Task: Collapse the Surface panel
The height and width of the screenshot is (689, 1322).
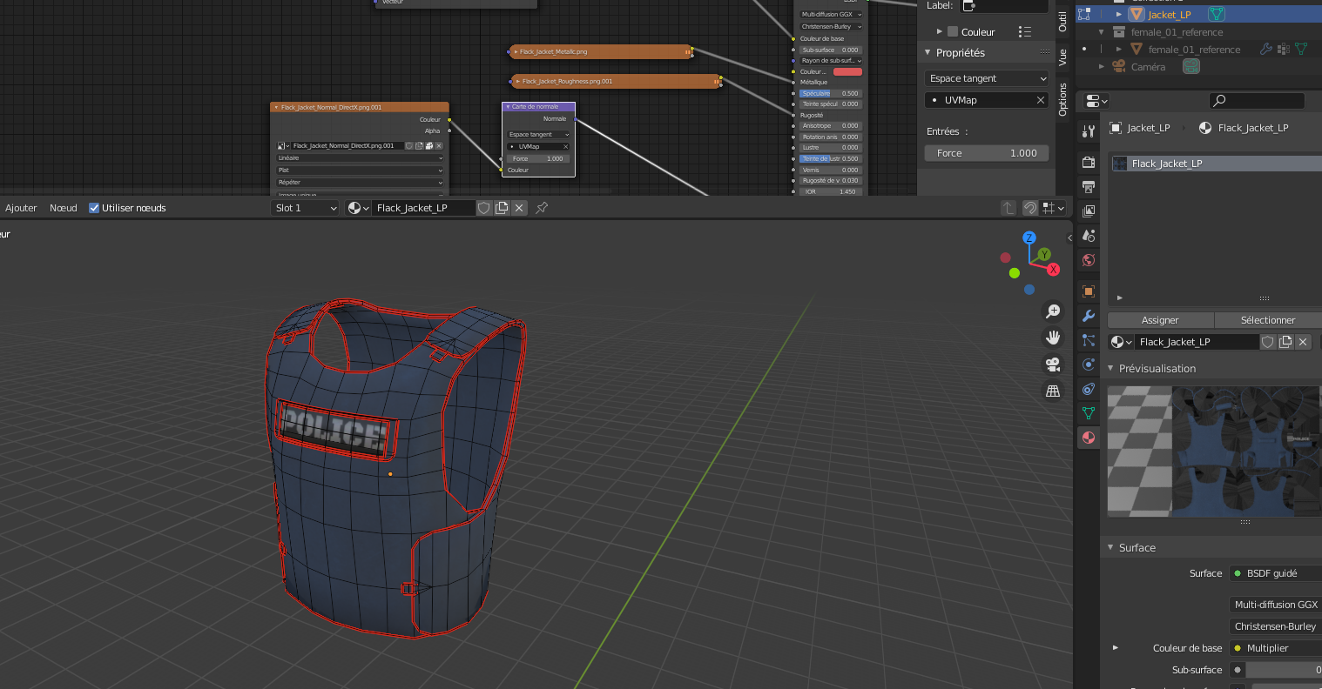Action: point(1111,548)
